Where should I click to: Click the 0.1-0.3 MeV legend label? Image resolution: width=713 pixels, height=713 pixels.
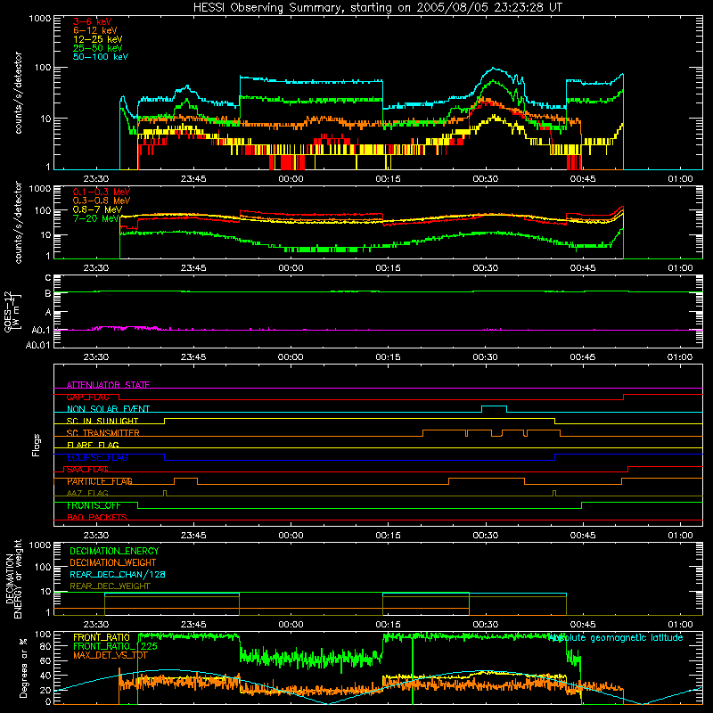(102, 192)
